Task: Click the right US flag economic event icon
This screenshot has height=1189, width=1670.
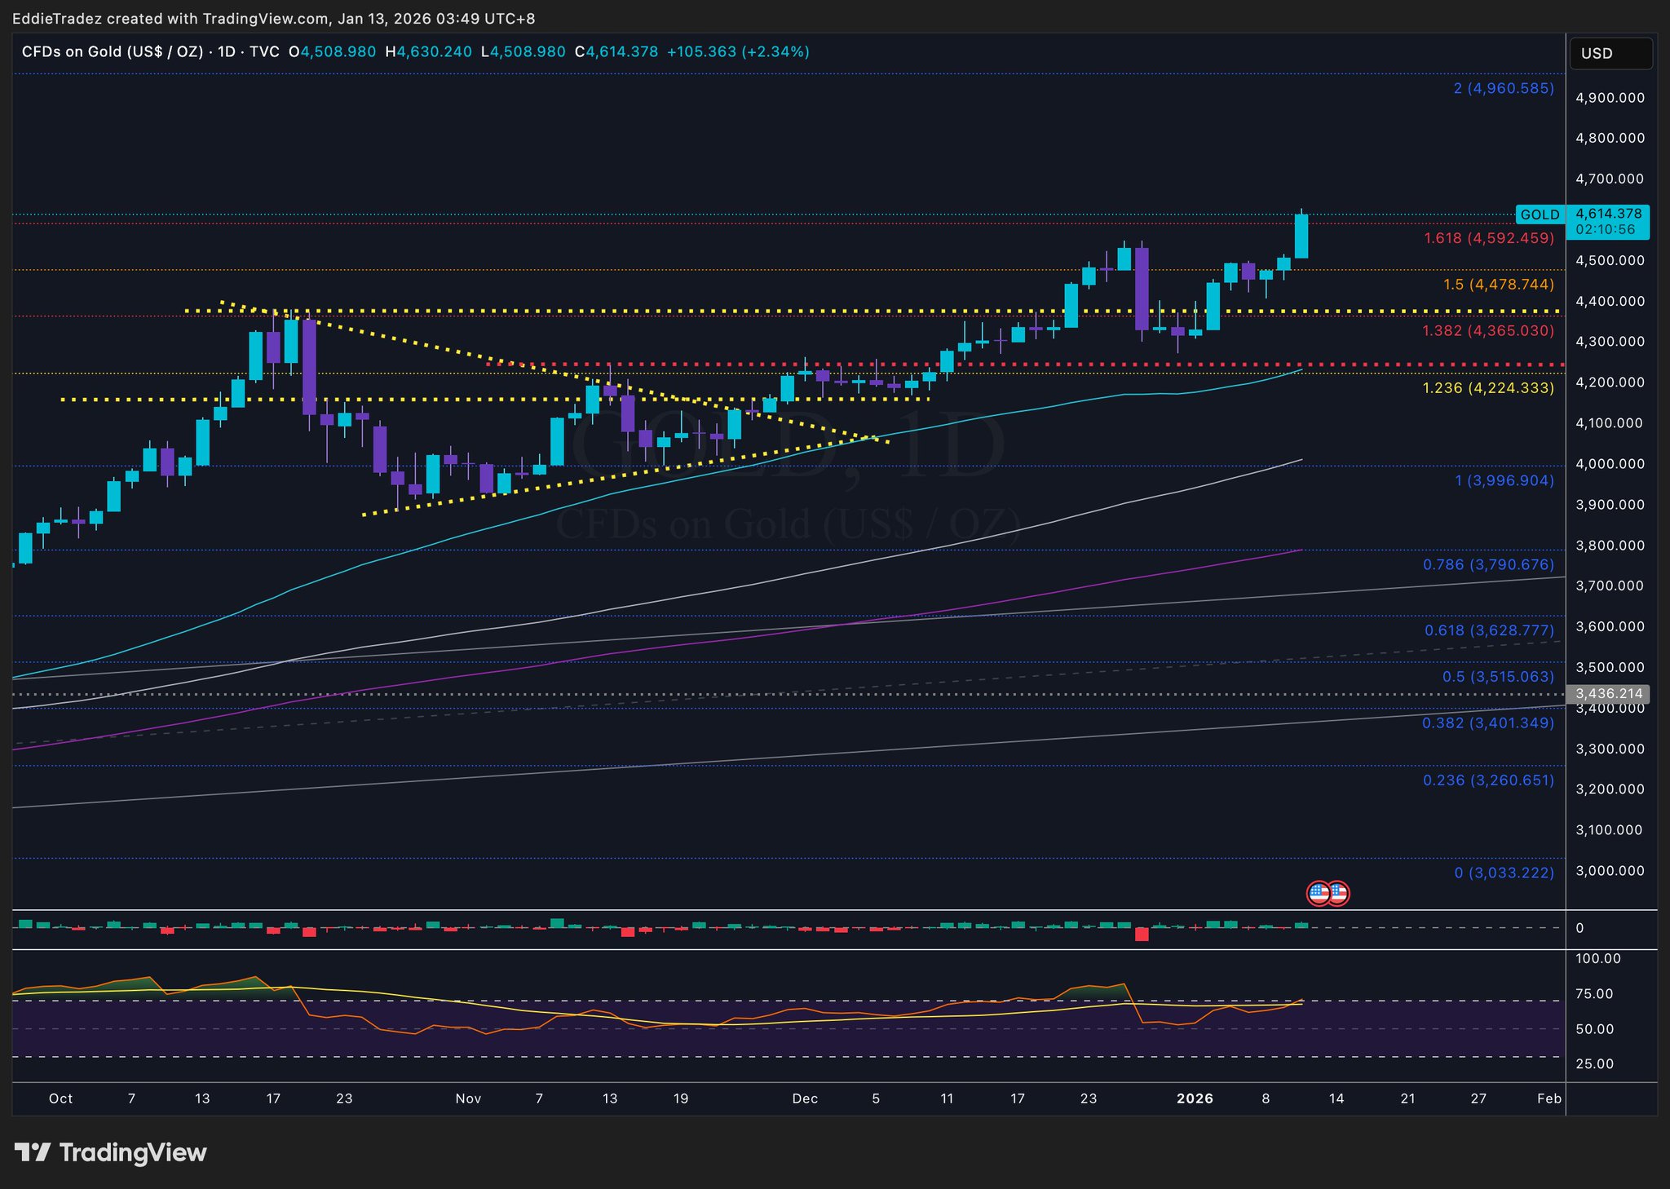Action: point(1338,894)
